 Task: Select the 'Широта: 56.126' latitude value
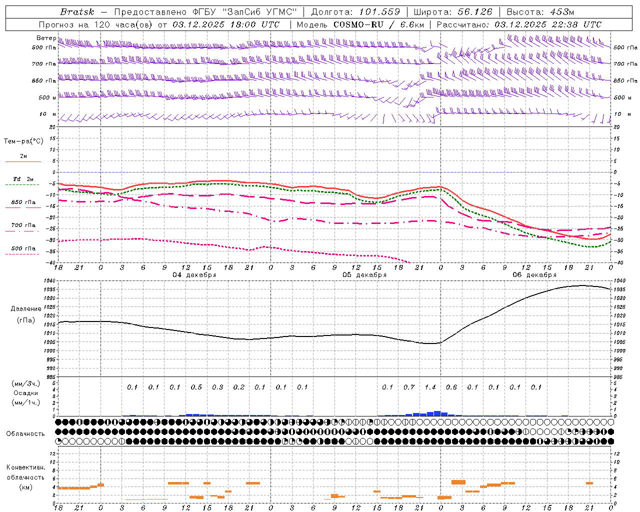(453, 12)
